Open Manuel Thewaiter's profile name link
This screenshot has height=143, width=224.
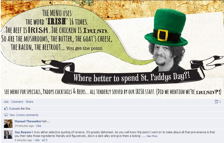pos(28,121)
